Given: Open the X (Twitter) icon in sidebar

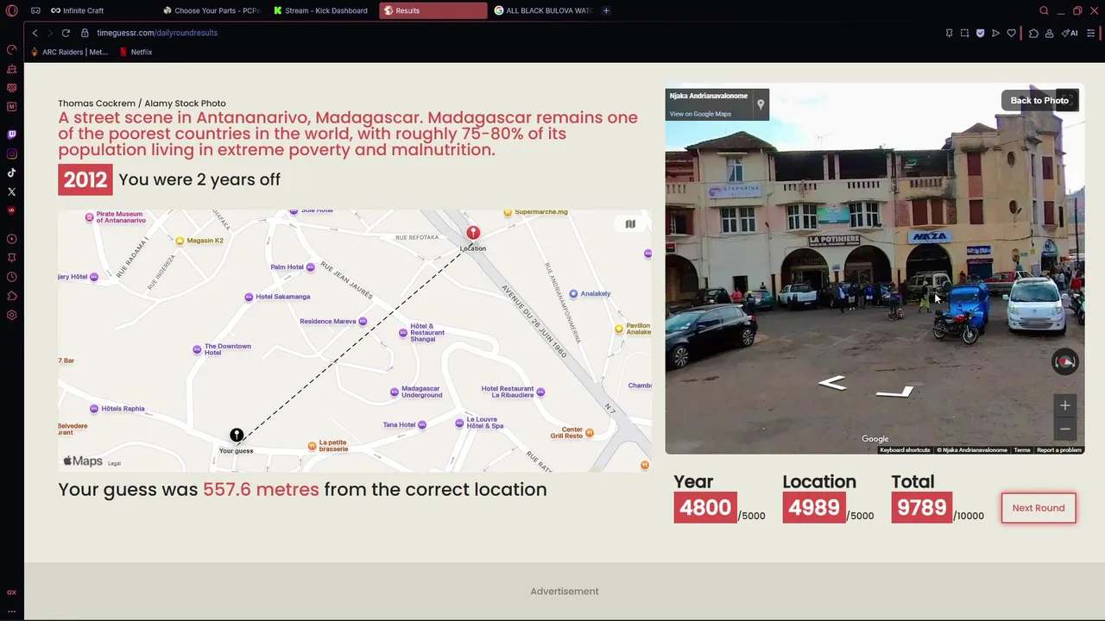Looking at the screenshot, I should [11, 191].
